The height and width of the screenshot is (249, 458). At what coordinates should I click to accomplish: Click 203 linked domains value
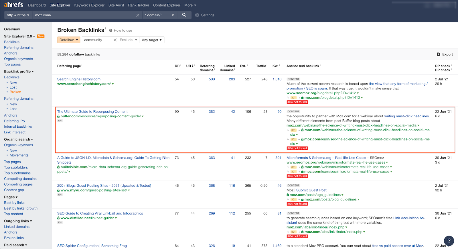click(x=232, y=79)
